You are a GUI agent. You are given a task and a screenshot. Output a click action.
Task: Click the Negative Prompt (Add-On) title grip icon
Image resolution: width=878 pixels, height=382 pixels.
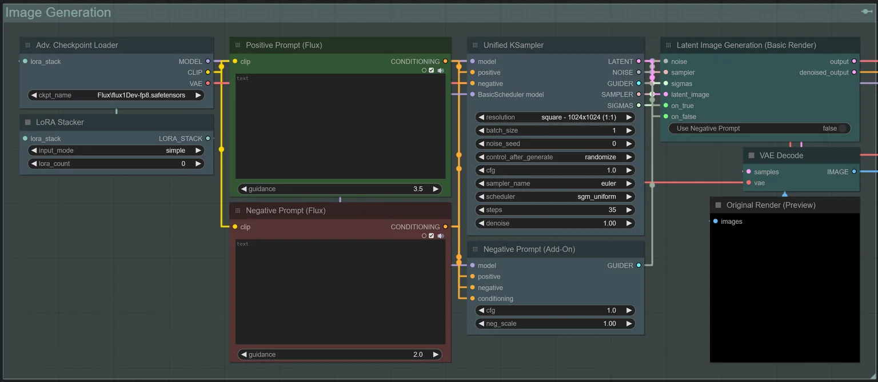click(x=475, y=250)
